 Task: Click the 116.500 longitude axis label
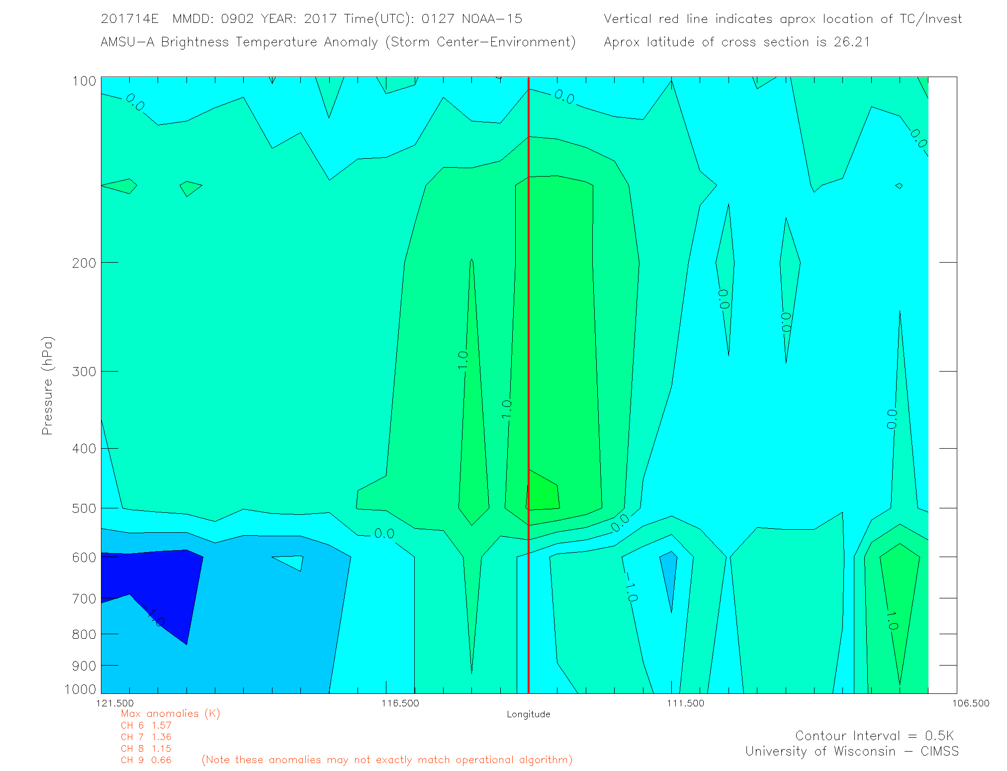pos(400,703)
